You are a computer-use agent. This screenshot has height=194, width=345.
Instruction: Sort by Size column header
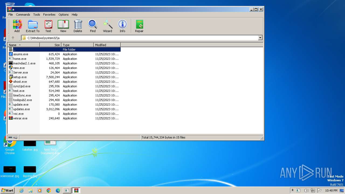point(50,45)
